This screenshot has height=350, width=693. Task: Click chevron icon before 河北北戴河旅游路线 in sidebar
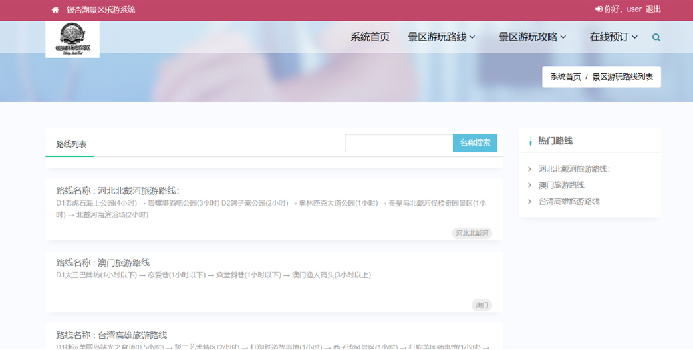click(529, 169)
